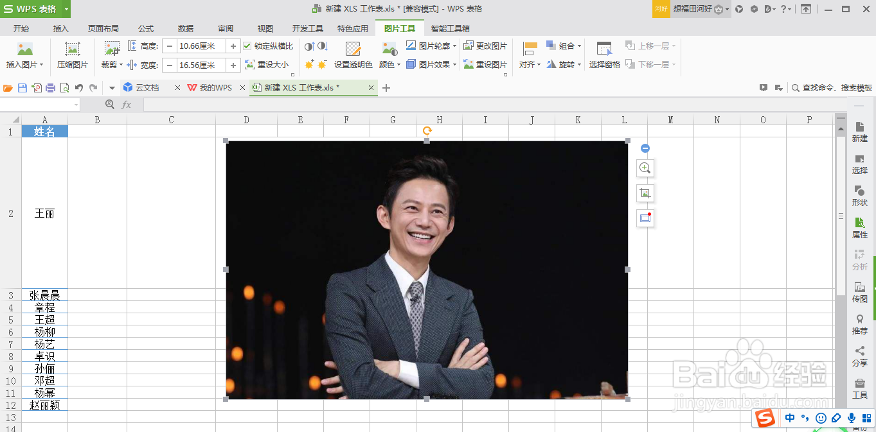
Task: Select cell containing 邓超
Action: [44, 381]
